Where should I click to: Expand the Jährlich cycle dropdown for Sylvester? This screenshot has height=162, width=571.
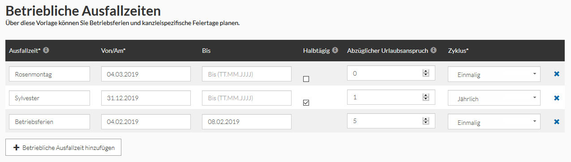tap(494, 98)
